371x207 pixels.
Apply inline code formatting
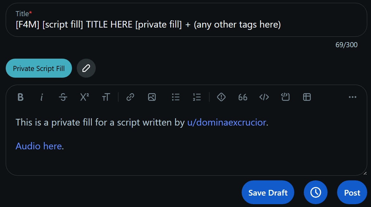point(264,97)
